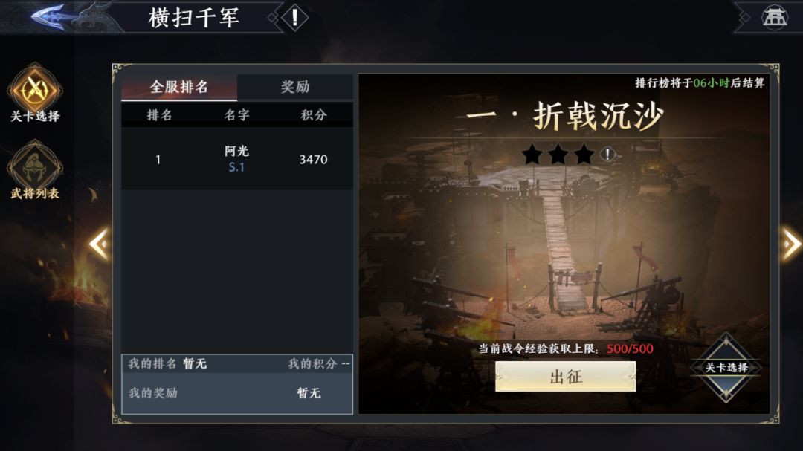This screenshot has height=451, width=803.
Task: Click the diamond 关卡选择 button
Action: [x=726, y=367]
